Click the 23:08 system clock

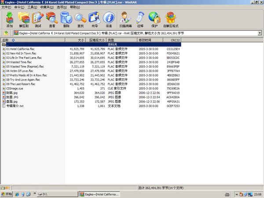click(x=257, y=194)
